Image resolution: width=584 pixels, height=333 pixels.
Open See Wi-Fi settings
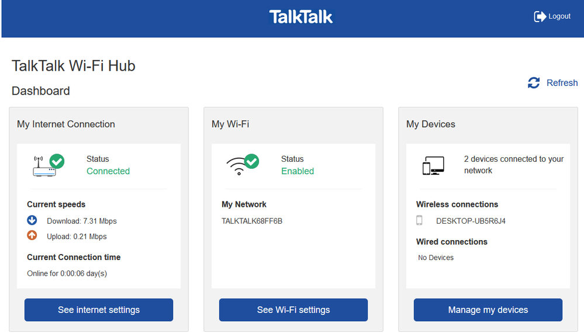(x=293, y=310)
